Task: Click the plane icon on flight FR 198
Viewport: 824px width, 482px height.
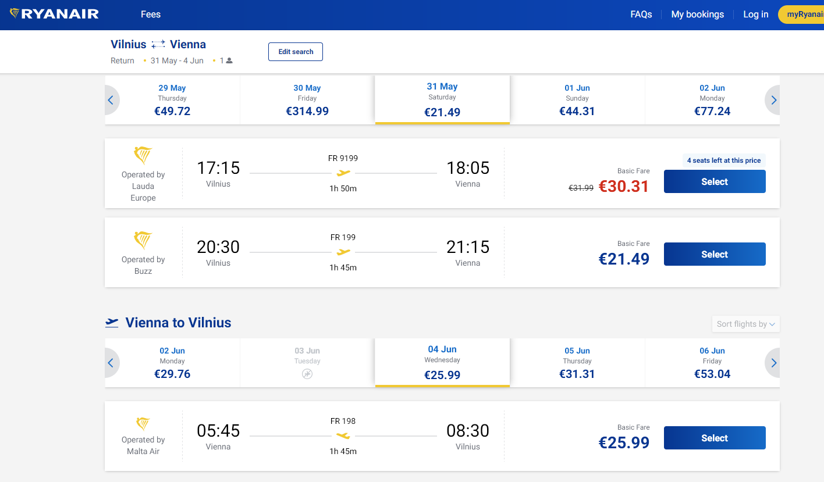Action: [343, 436]
